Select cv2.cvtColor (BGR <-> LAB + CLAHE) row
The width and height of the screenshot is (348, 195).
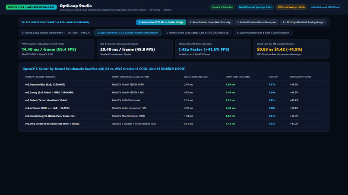[x=174, y=108]
